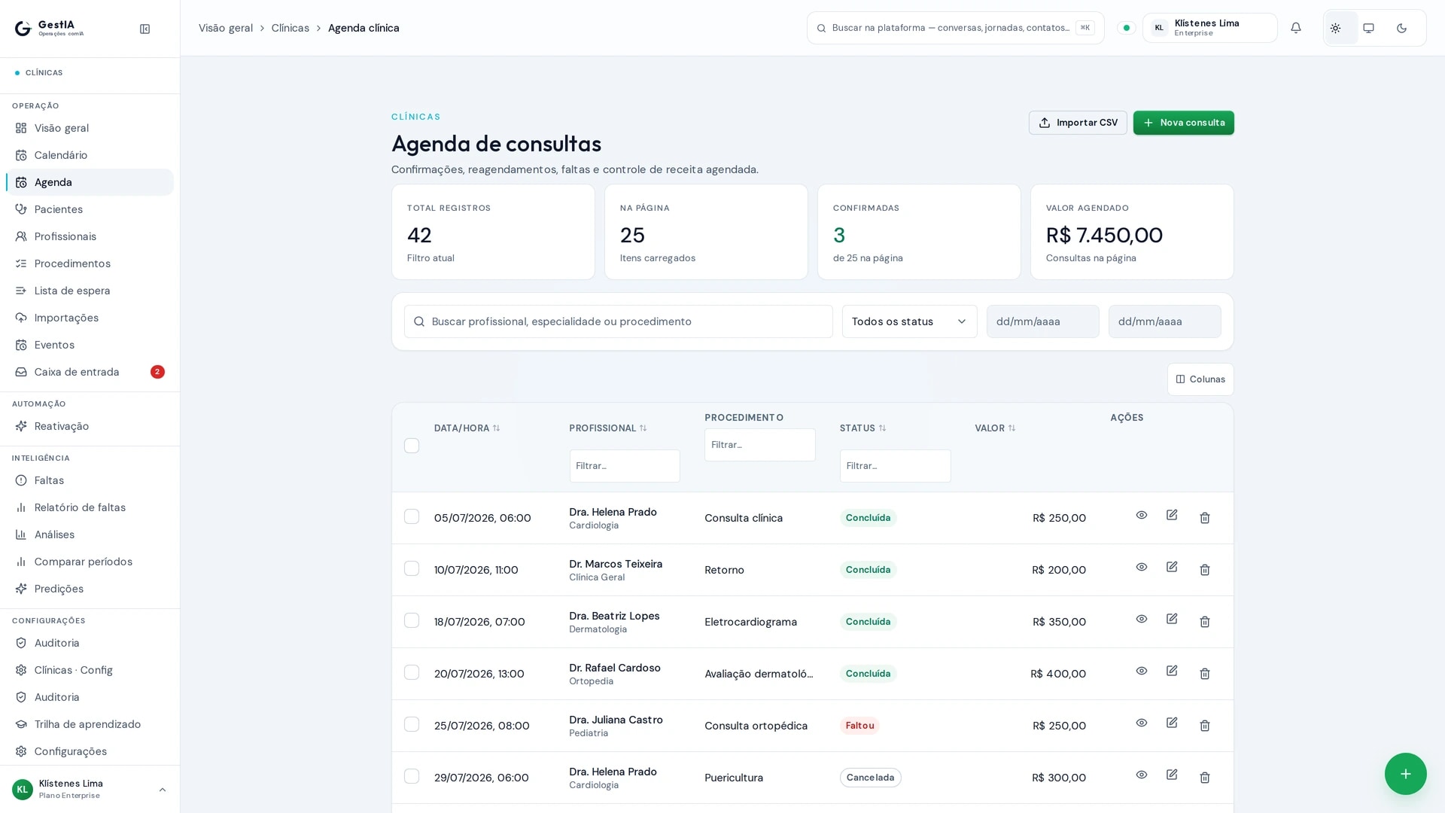Viewport: 1445px width, 813px height.
Task: Delete the 05/07/2026 Consulta clínica row
Action: tap(1204, 518)
